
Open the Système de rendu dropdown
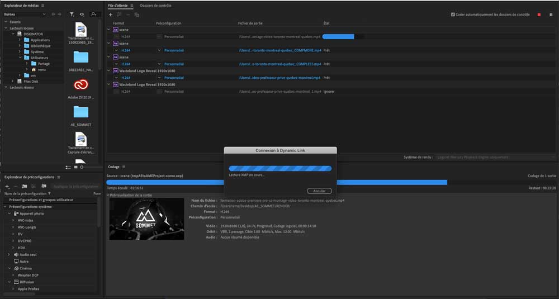point(496,157)
